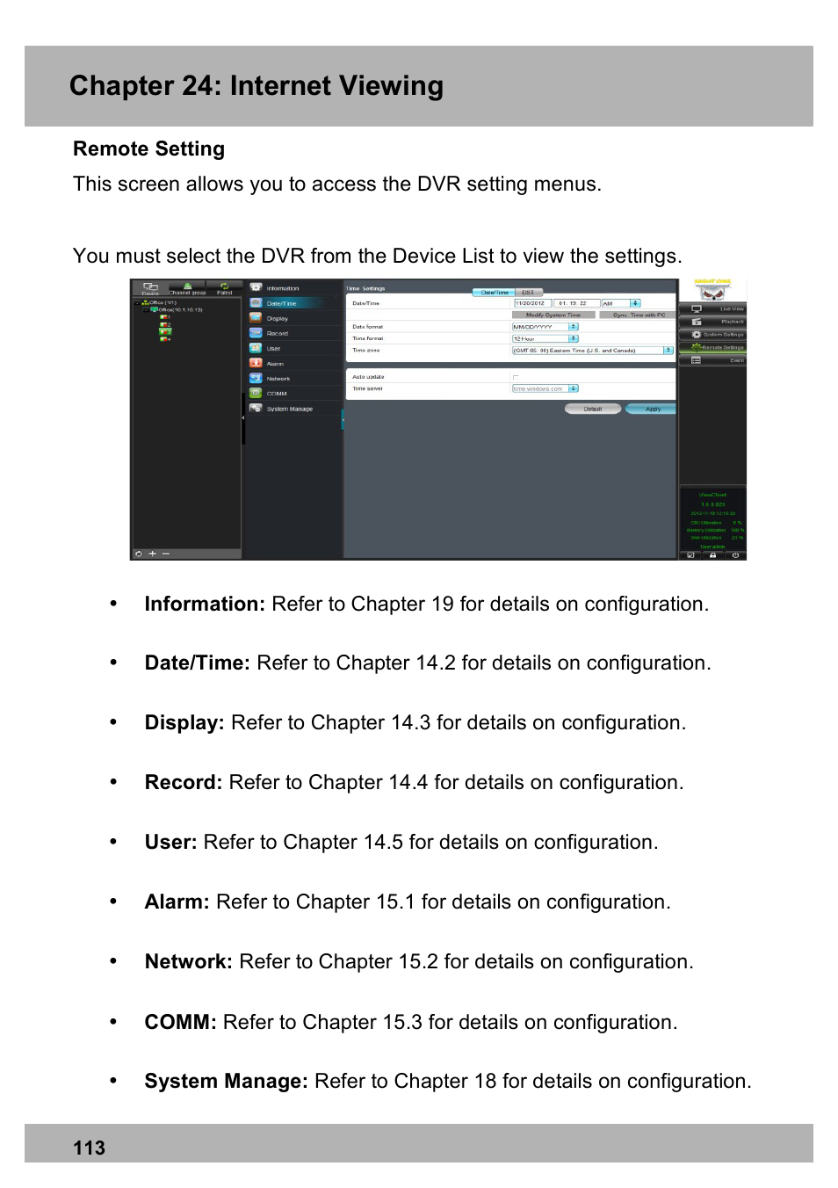Image resolution: width=838 pixels, height=1188 pixels.
Task: Switch to the Patrol tab
Action: coord(224,288)
